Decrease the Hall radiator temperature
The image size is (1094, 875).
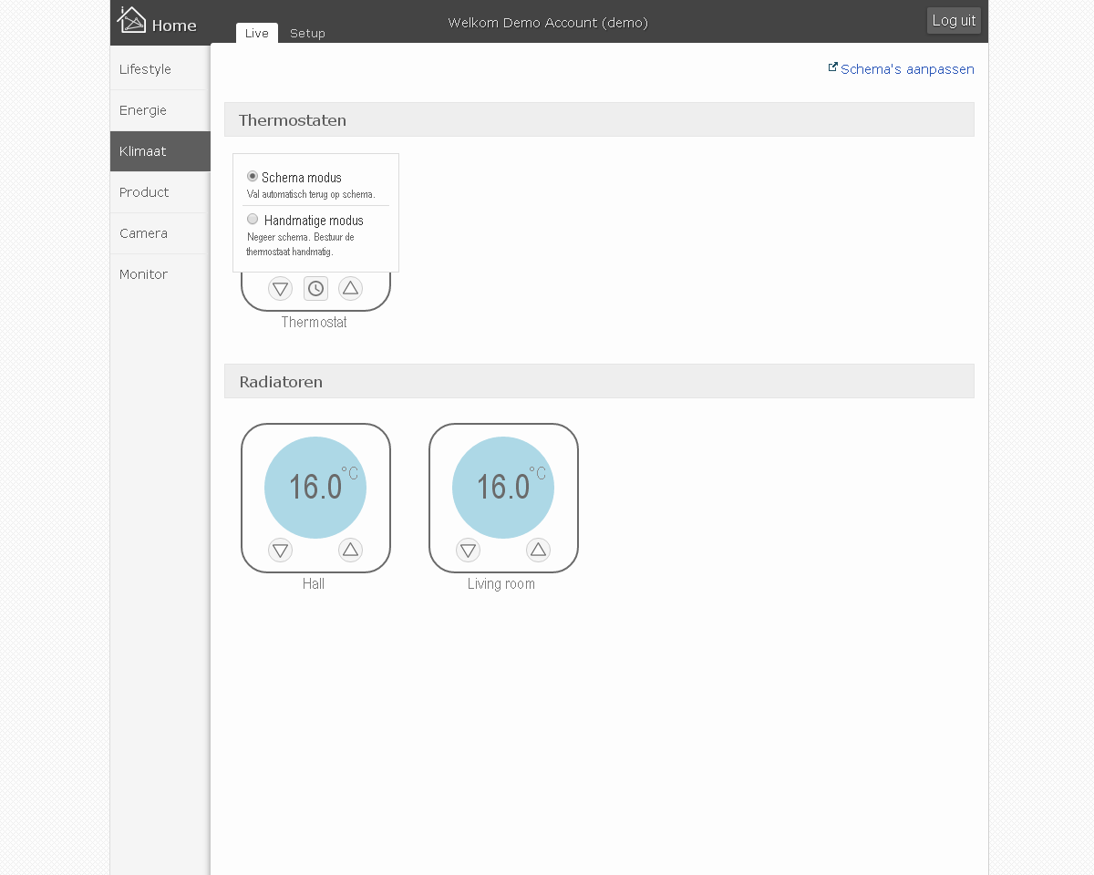tap(280, 550)
